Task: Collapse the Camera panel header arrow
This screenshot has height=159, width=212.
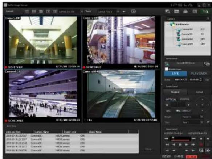Action: pos(208,18)
